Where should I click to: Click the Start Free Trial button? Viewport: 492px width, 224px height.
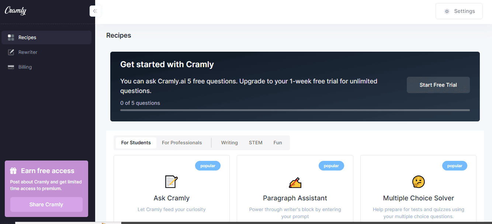[438, 85]
